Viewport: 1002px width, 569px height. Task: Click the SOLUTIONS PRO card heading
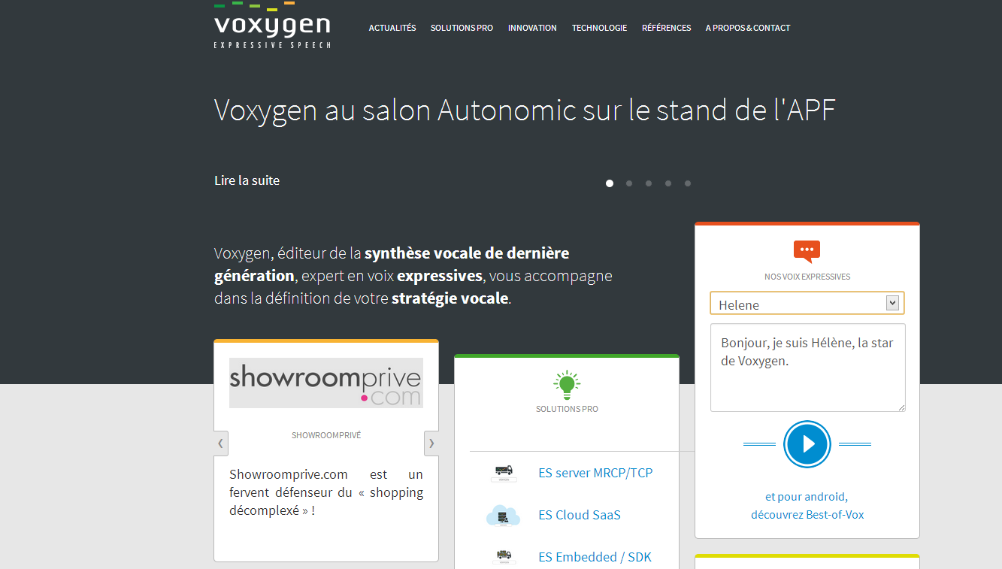point(567,409)
